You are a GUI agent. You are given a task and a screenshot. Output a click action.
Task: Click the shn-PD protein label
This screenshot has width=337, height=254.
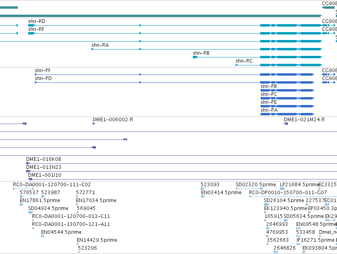(43, 78)
